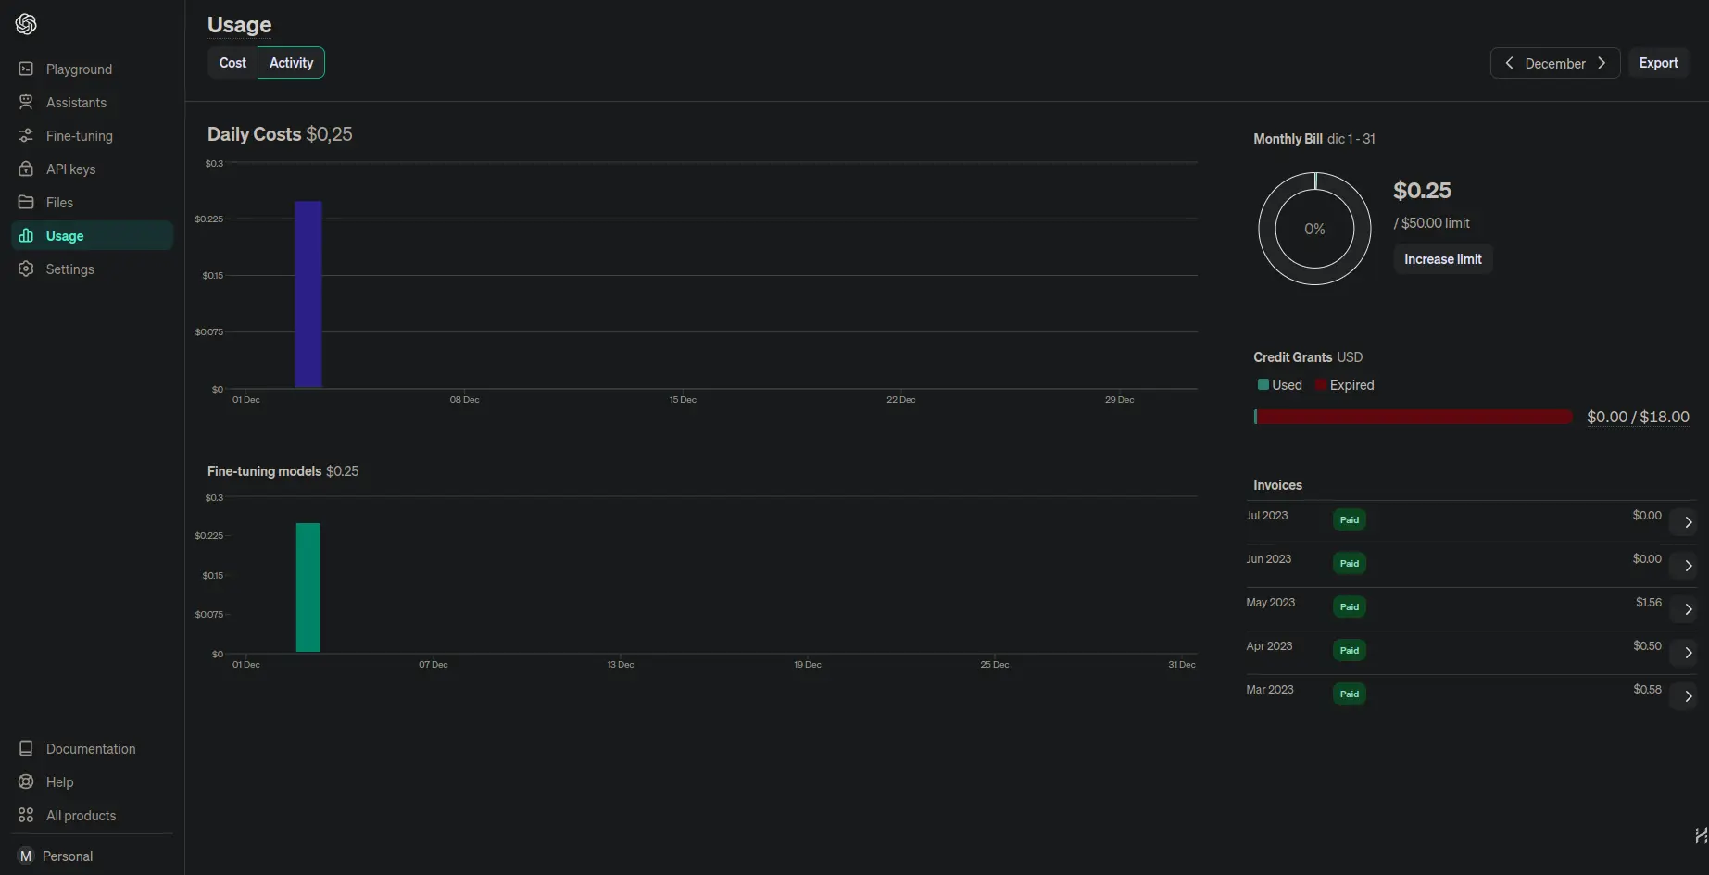Open Assistants via its sidebar icon
The image size is (1709, 875).
(x=26, y=103)
